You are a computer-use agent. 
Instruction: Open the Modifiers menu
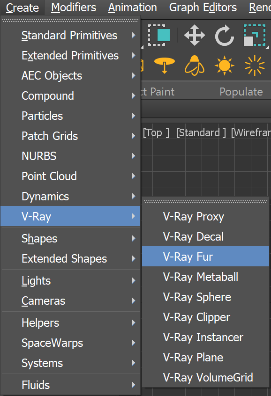[74, 7]
